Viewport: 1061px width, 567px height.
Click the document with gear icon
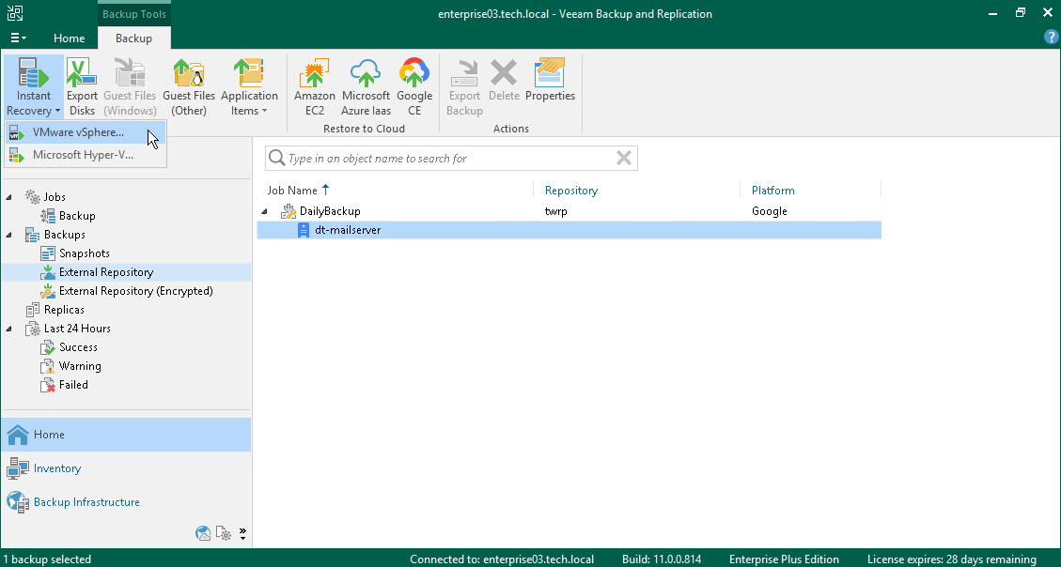(x=224, y=533)
